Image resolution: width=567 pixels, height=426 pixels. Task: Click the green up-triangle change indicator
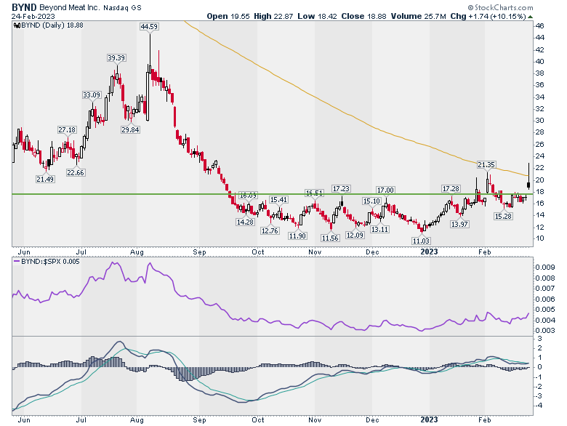(x=530, y=17)
